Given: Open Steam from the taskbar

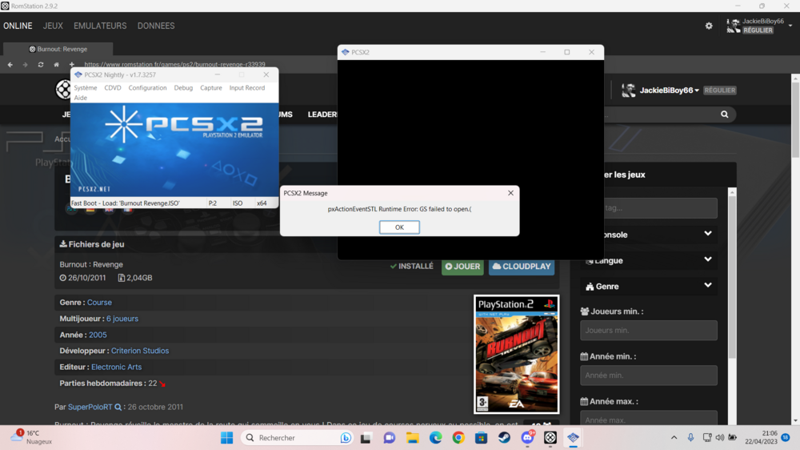Looking at the screenshot, I should (504, 438).
